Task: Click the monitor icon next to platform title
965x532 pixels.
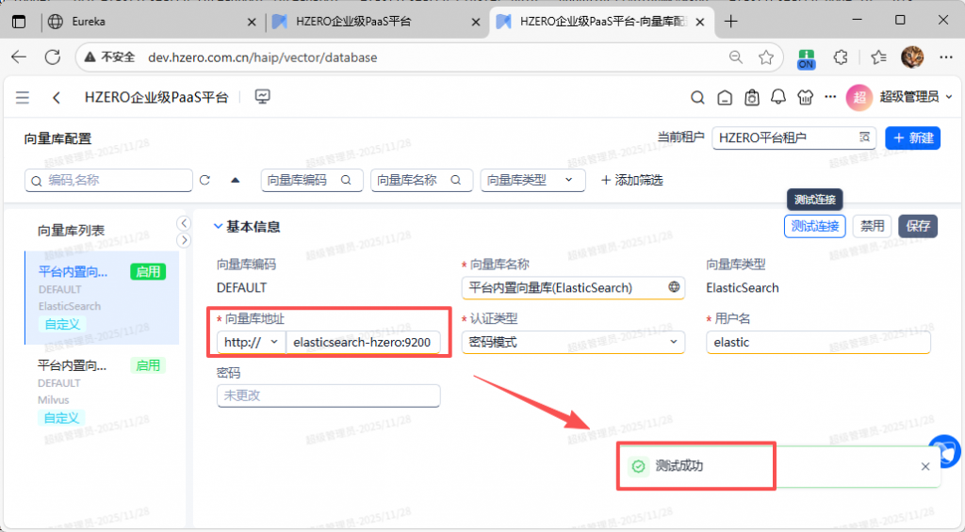Action: pos(263,97)
